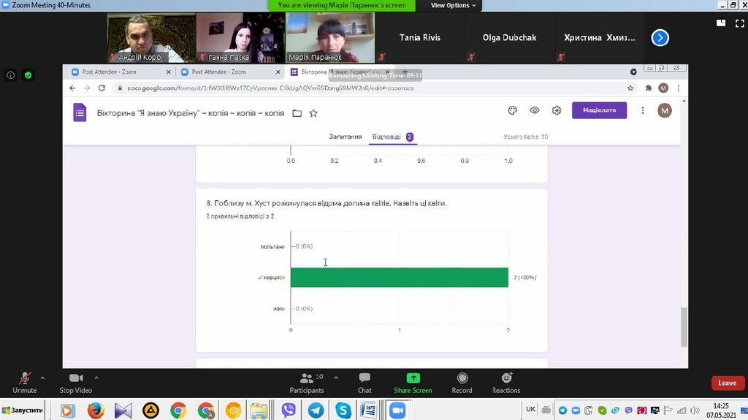Screen dimensions: 748x420
Task: Select the Відповіді tab
Action: (x=386, y=137)
